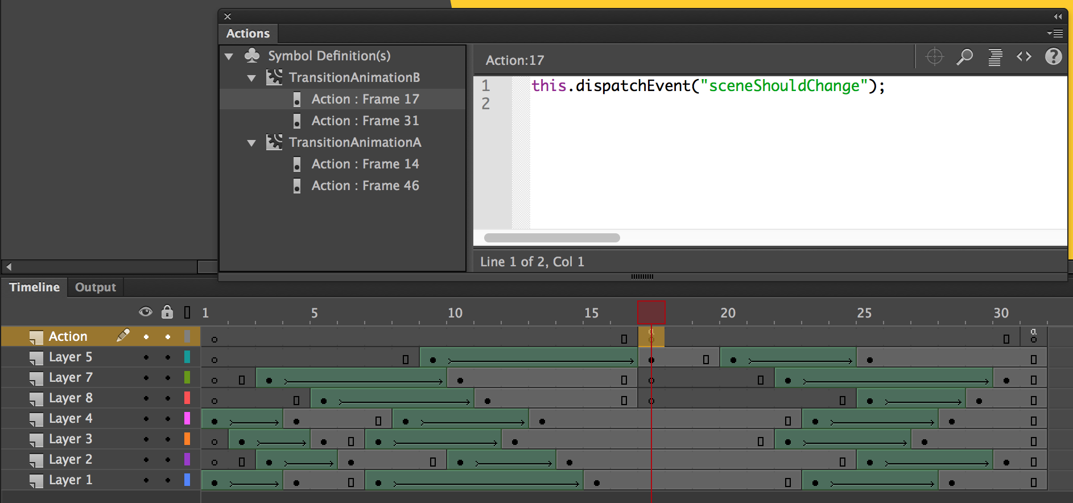Click the padlock icon to lock all layers
The height and width of the screenshot is (503, 1073).
[167, 312]
